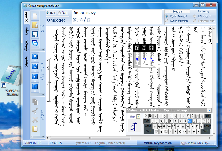Click the бологсан~ү input field
Screen dimensions: 222x151
click(x=117, y=13)
